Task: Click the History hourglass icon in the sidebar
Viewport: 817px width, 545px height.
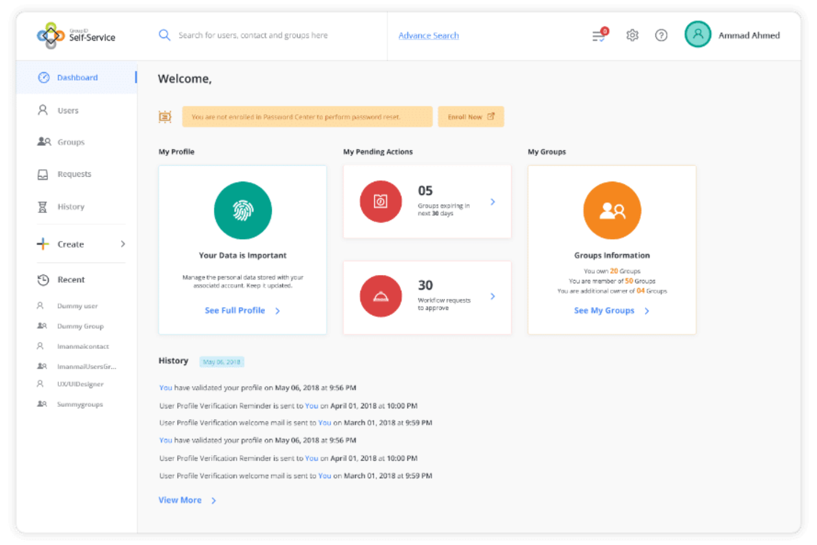Action: pyautogui.click(x=43, y=206)
